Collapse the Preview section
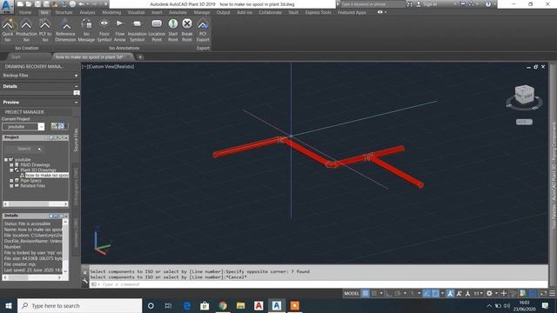The image size is (557, 313). tap(76, 103)
